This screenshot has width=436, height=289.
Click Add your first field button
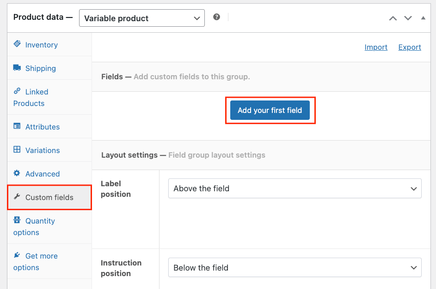270,110
